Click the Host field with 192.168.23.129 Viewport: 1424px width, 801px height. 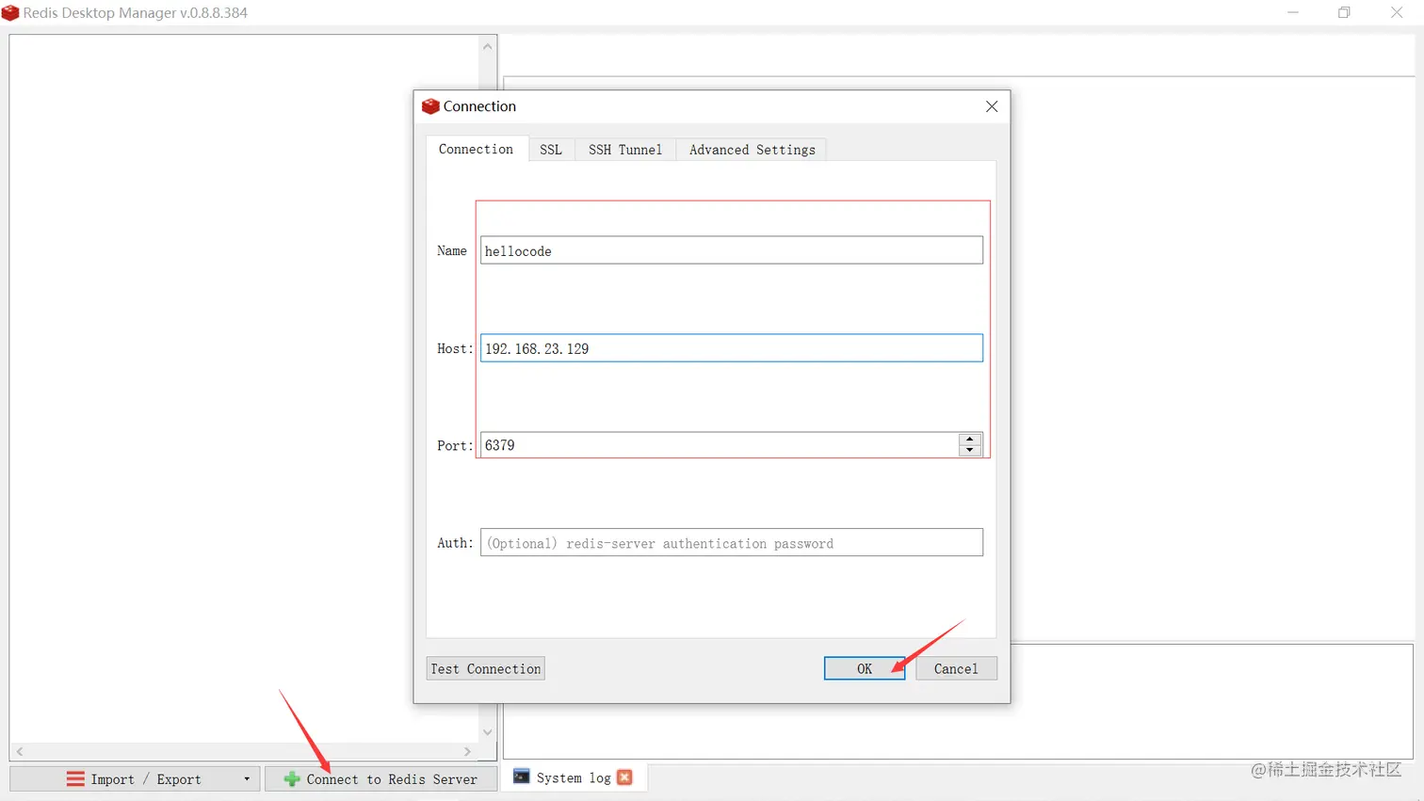(x=732, y=348)
